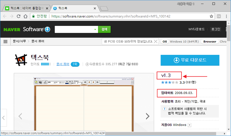Close the 텍스북 tab
231x136 pixels.
click(95, 8)
